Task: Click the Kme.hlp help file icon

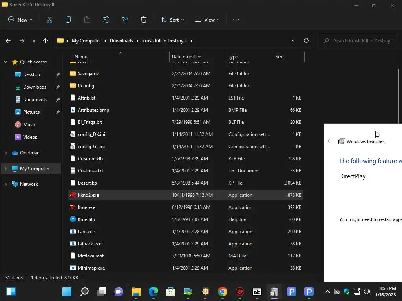Action: 73,219
